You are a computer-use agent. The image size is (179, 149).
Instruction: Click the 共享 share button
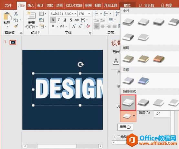click(166, 5)
